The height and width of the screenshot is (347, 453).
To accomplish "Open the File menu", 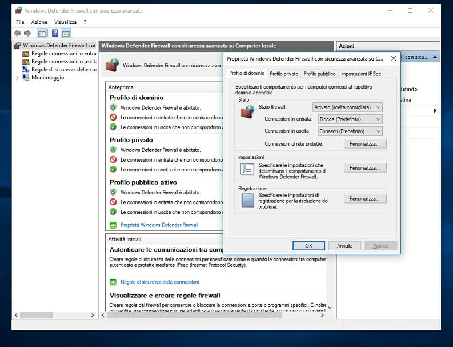I will point(20,22).
